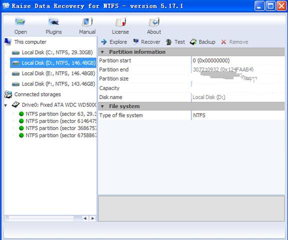Image resolution: width=288 pixels, height=240 pixels.
Task: Click the This computer monitor icon
Action: [7, 42]
